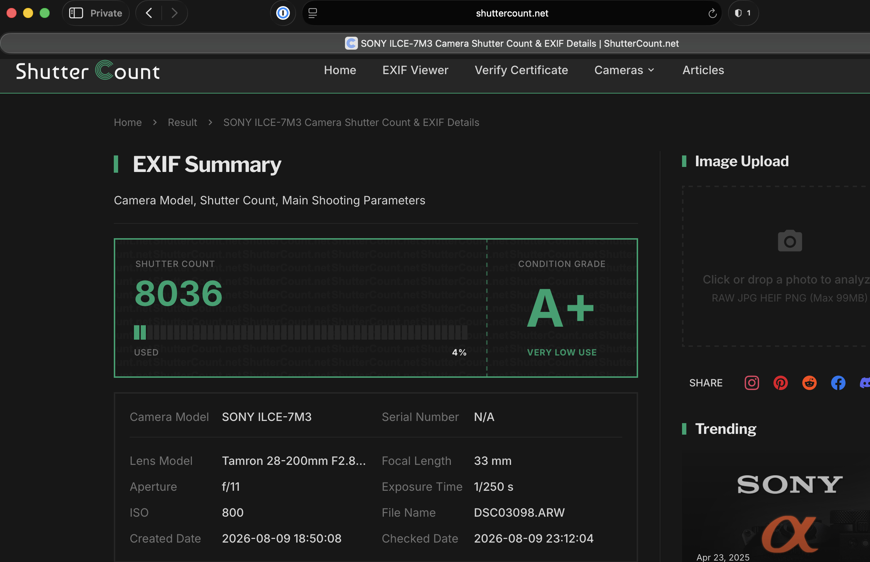Share via the Facebook icon
Image resolution: width=870 pixels, height=562 pixels.
point(838,383)
